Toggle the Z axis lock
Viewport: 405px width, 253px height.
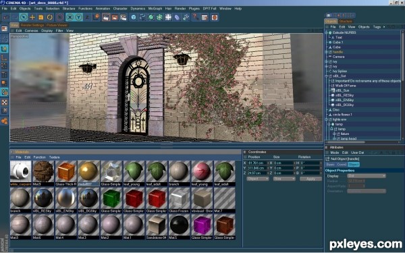(87, 18)
